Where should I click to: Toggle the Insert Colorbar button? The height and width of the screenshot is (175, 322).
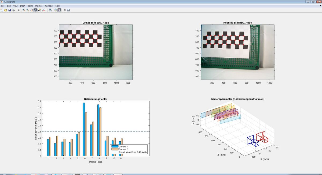tap(56, 10)
